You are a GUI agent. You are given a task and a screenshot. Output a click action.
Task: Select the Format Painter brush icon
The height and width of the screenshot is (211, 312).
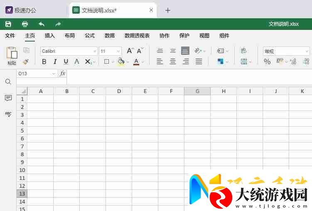pos(26,61)
